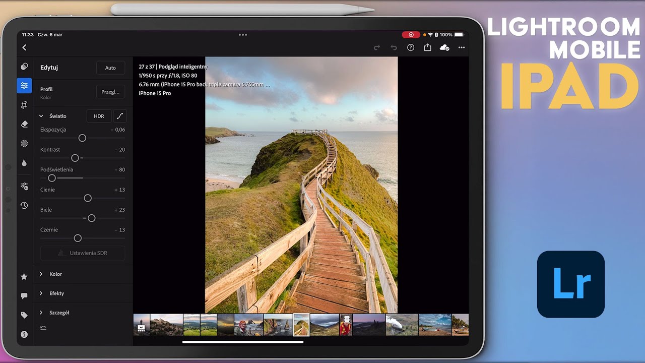This screenshot has width=645, height=363.
Task: Click the Biele slider handle
Action: point(91,218)
